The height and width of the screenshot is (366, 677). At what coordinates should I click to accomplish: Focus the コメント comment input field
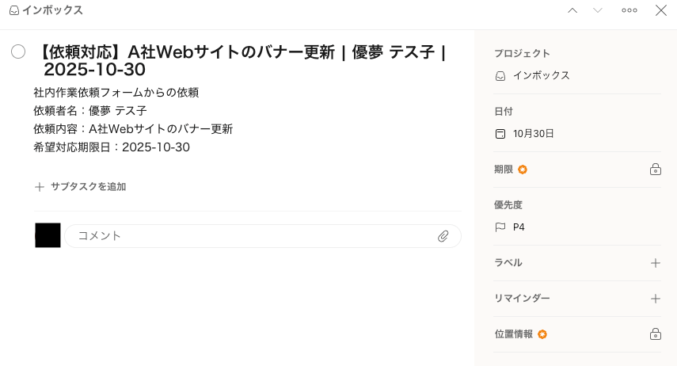click(253, 236)
